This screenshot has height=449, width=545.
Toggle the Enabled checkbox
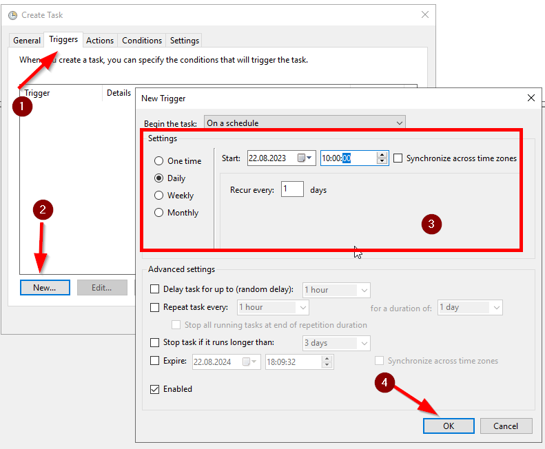click(155, 389)
